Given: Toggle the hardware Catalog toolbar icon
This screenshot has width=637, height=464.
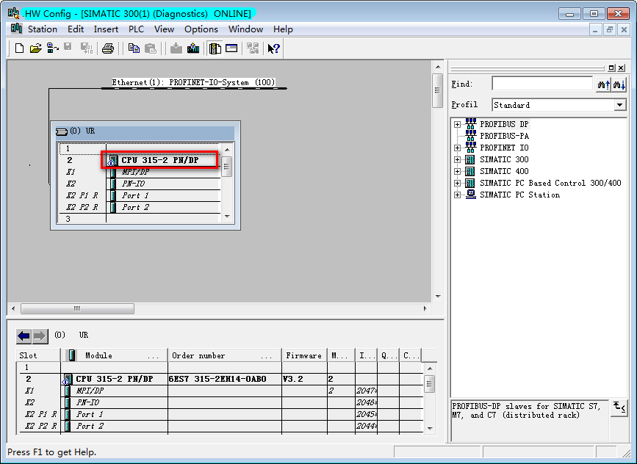Looking at the screenshot, I should tap(215, 48).
